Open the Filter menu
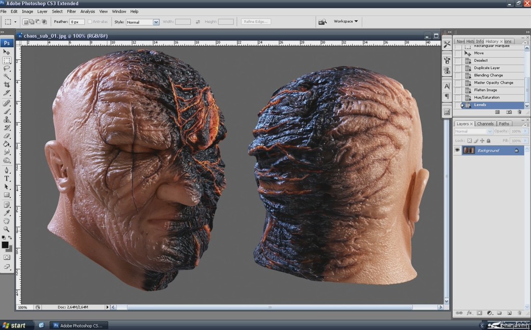 pyautogui.click(x=71, y=11)
